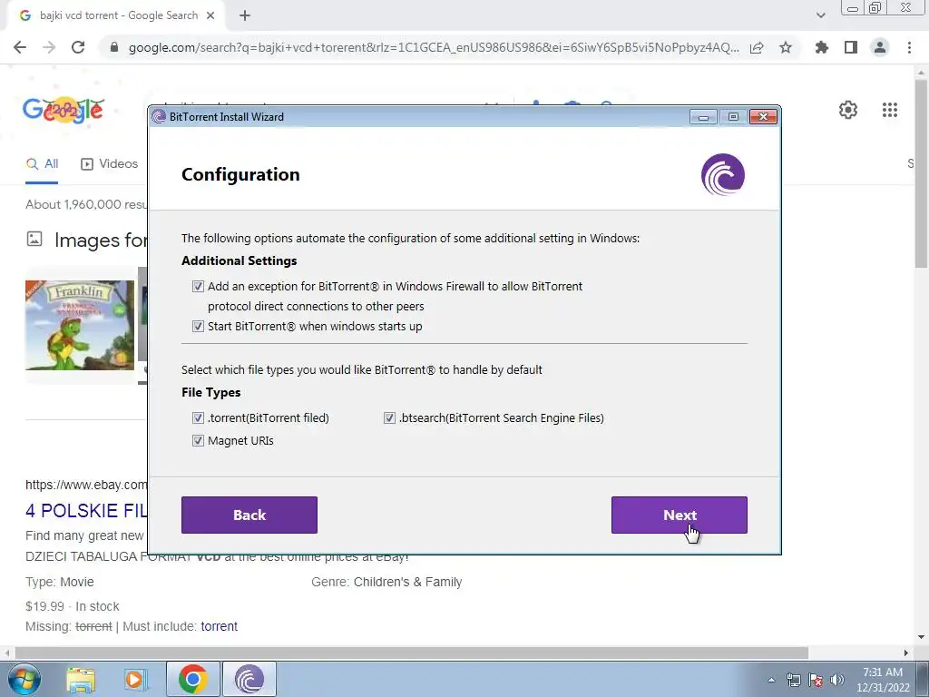This screenshot has height=697, width=929.
Task: Maximize the BitTorrent Install Wizard window
Action: coord(733,117)
